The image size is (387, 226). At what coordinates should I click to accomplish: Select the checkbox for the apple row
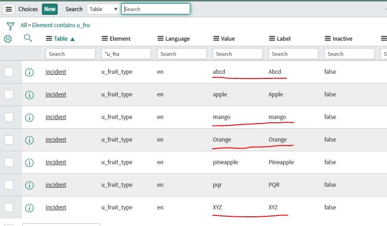click(9, 95)
